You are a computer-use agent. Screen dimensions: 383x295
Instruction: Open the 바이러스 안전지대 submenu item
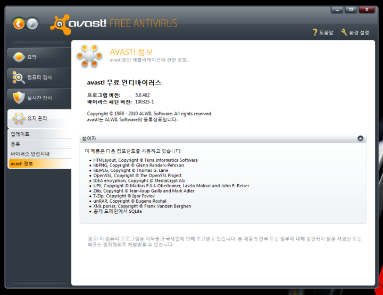40,154
